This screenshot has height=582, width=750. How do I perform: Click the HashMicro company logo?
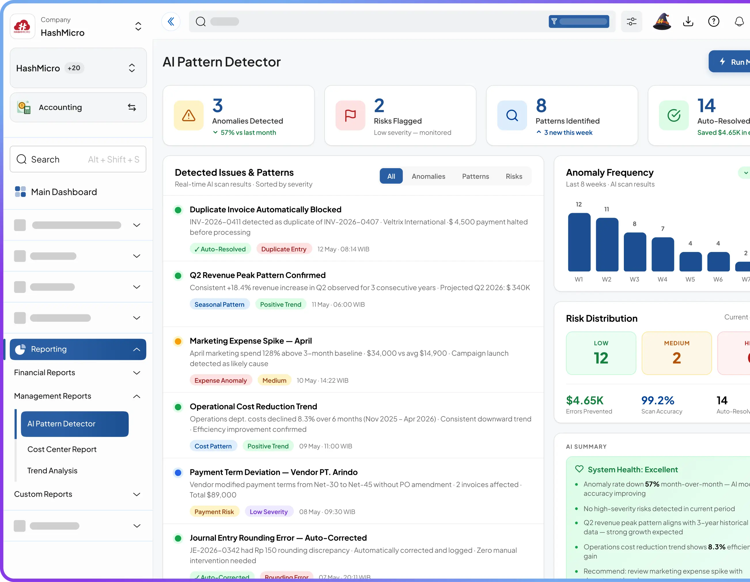point(22,26)
